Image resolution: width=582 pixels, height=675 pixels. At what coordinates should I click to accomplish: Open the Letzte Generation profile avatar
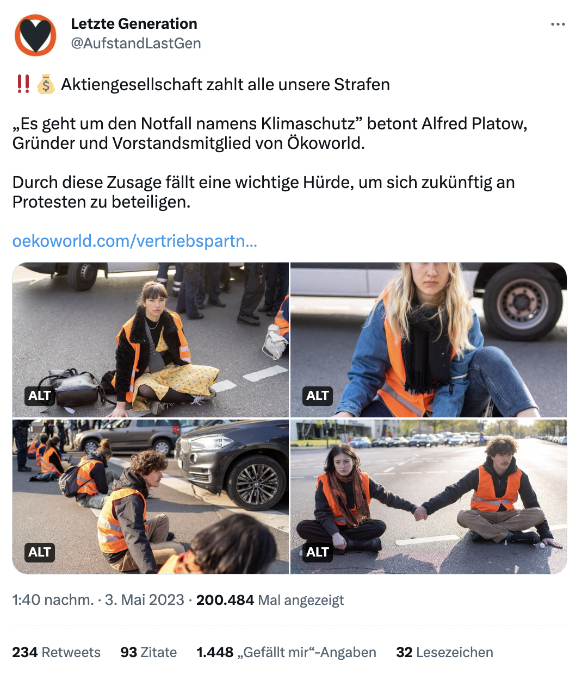[35, 35]
